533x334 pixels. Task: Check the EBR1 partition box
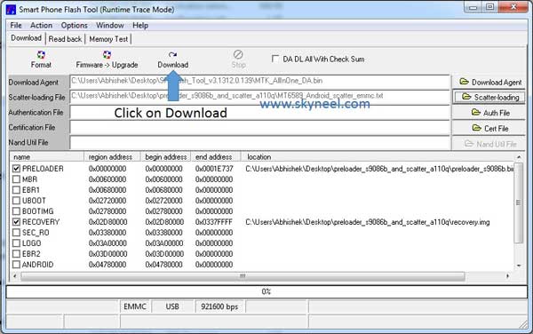coord(16,189)
